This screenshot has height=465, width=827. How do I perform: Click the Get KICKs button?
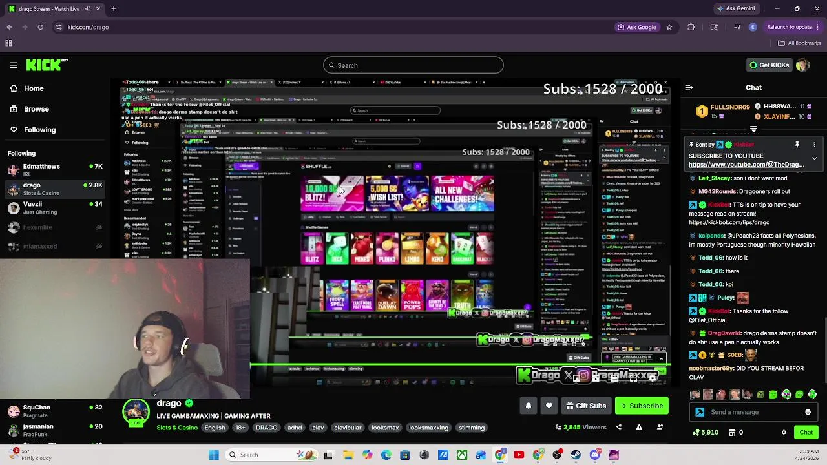pos(768,65)
